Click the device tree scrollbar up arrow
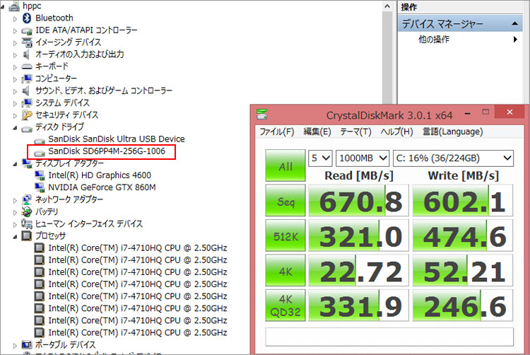This screenshot has width=530, height=355. tap(387, 6)
